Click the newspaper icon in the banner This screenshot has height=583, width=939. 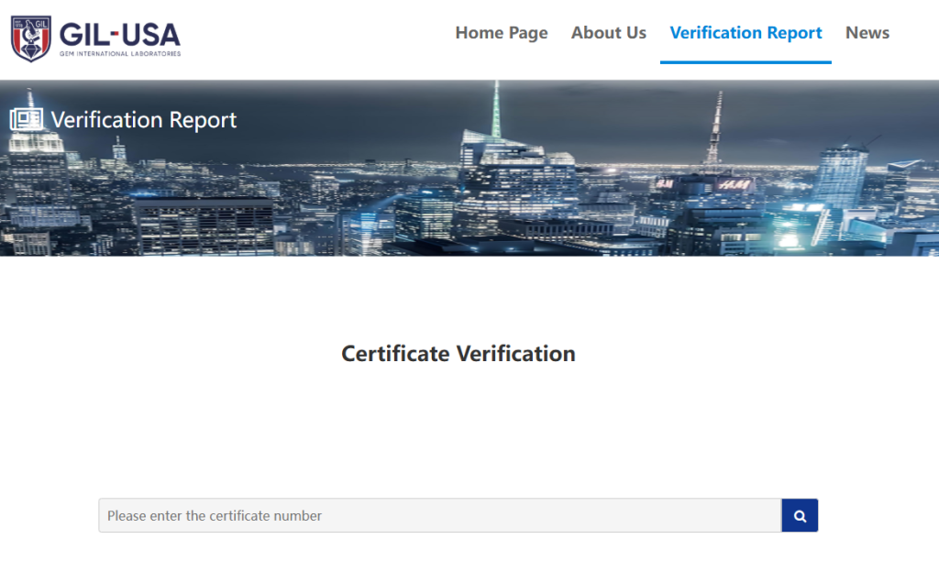point(26,120)
